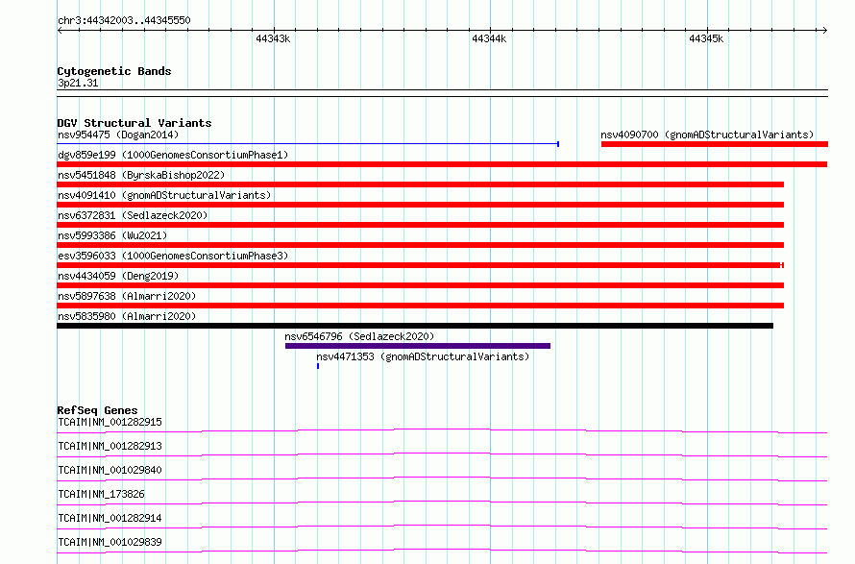
Task: Click the chr3:44342003..44345550 coordinate label
Action: 124,21
